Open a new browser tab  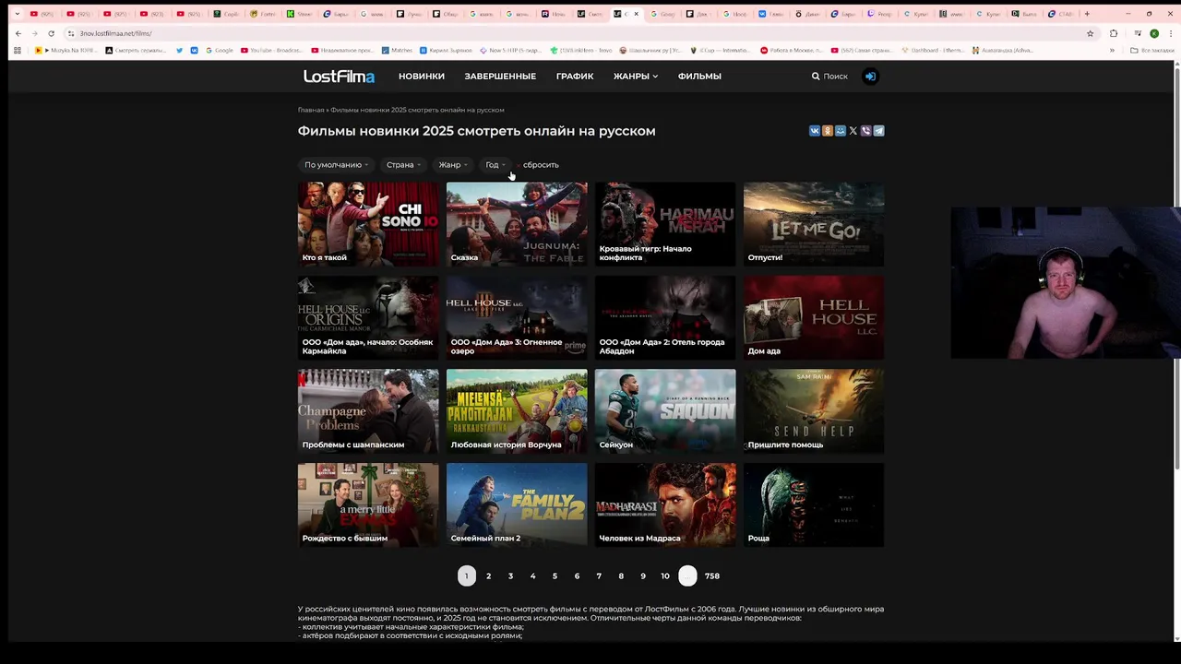coord(1087,14)
